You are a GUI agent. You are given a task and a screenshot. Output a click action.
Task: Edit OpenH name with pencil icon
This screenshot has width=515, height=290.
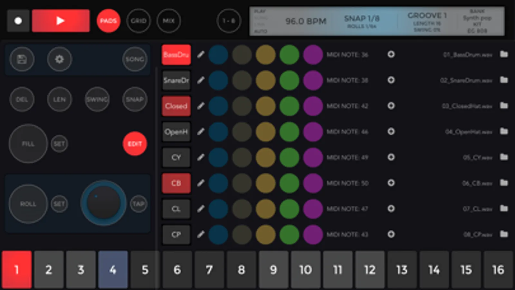coord(201,131)
